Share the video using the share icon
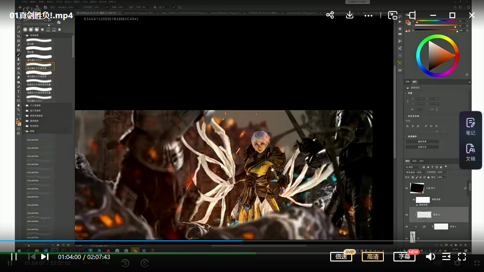Screen dimensions: 484x272 coord(330,15)
